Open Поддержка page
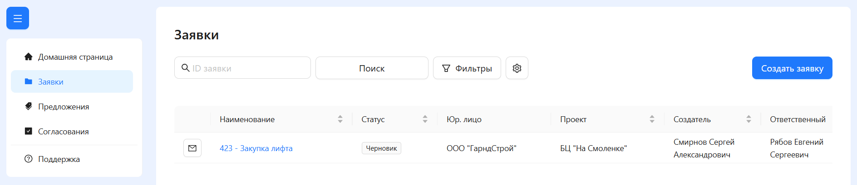 pos(72,159)
